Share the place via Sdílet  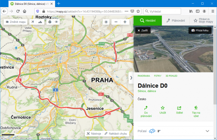[179, 110]
